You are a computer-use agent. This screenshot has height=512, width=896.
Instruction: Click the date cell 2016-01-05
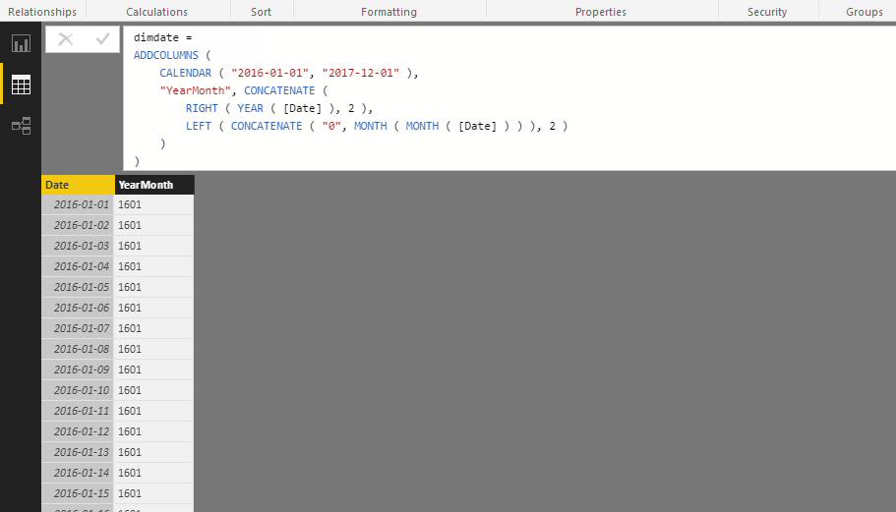coord(78,287)
